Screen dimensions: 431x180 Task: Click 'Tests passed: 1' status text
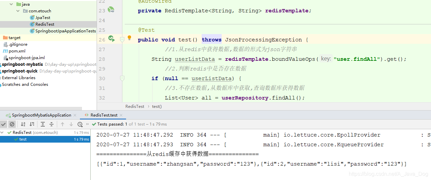point(112,124)
